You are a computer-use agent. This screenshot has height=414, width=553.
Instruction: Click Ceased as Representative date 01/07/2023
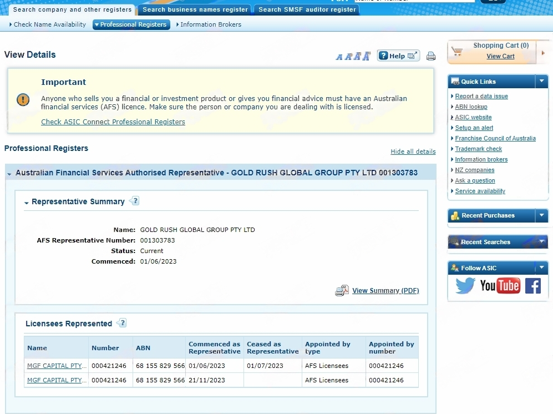[265, 366]
